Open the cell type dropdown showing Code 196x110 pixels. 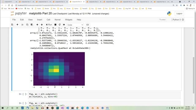click(x=75, y=25)
